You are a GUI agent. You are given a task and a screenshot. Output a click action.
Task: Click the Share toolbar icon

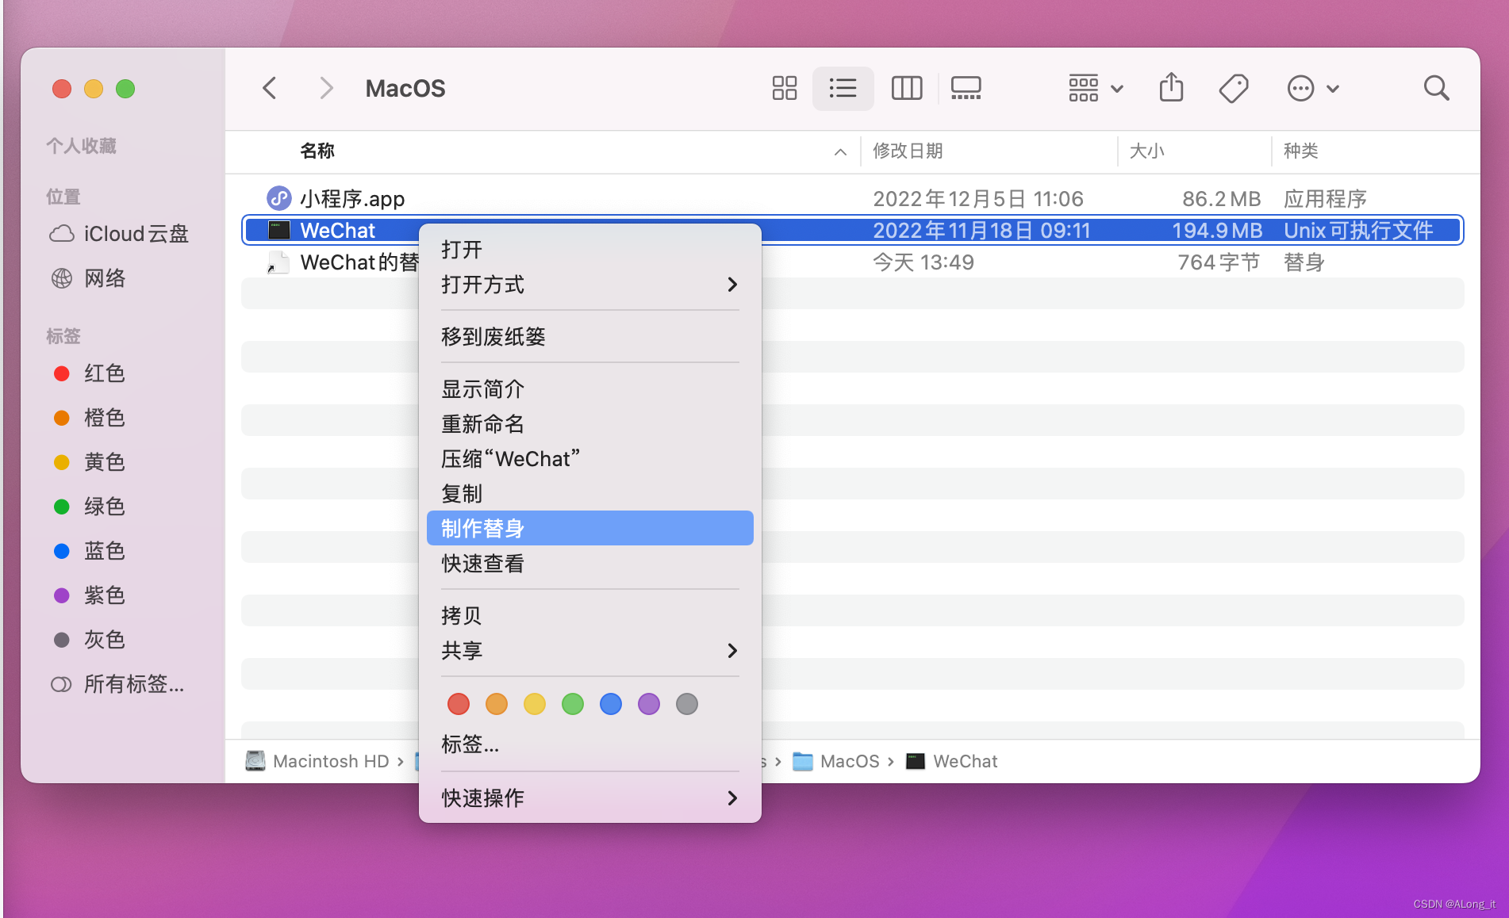[x=1171, y=88]
